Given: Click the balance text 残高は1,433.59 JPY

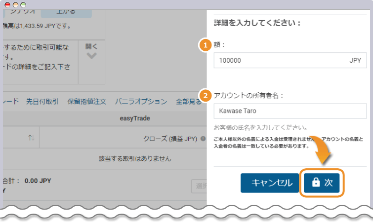Looking at the screenshot, I should click(x=37, y=26).
